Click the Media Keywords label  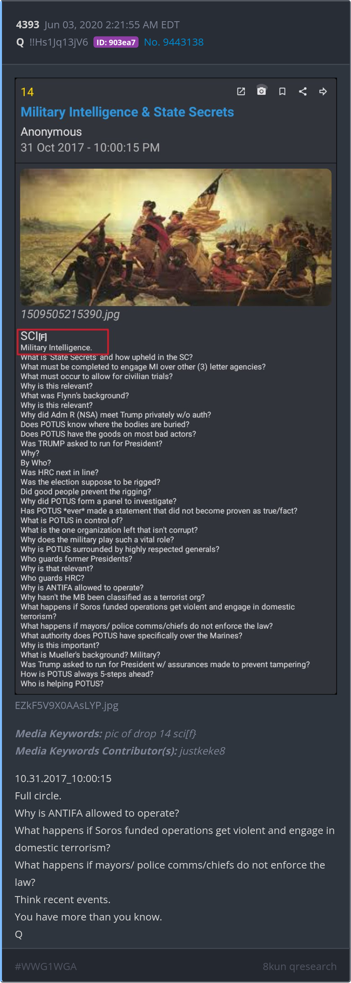coord(59,734)
